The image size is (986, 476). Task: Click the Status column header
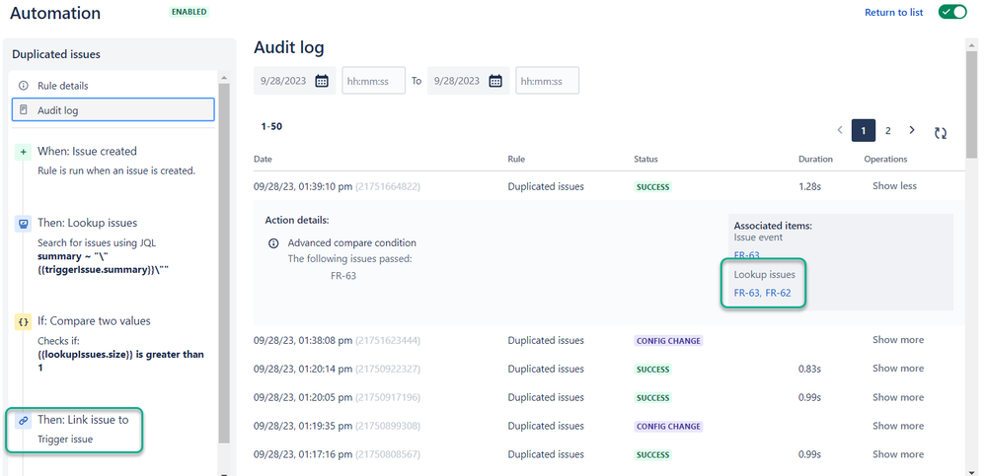click(x=645, y=159)
